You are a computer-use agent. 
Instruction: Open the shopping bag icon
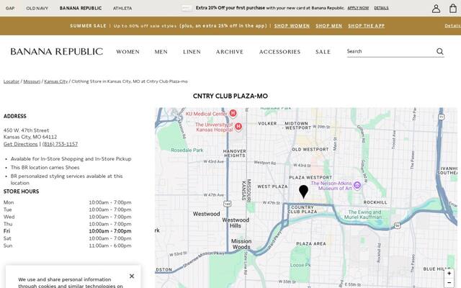453,8
